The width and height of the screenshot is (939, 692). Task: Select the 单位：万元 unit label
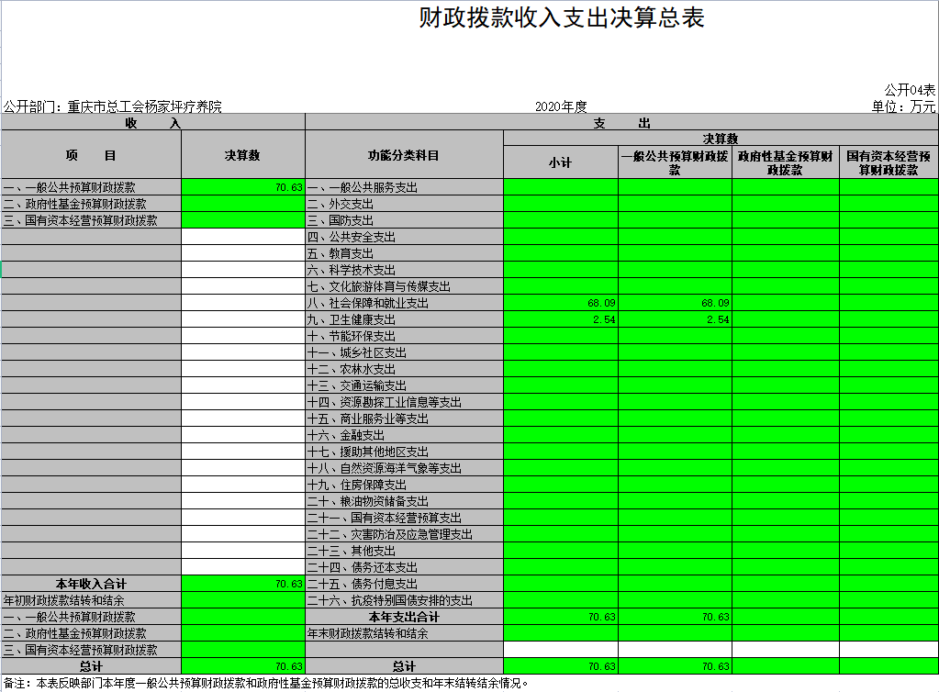903,106
